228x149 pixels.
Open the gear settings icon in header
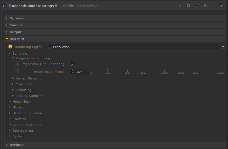(188, 6)
